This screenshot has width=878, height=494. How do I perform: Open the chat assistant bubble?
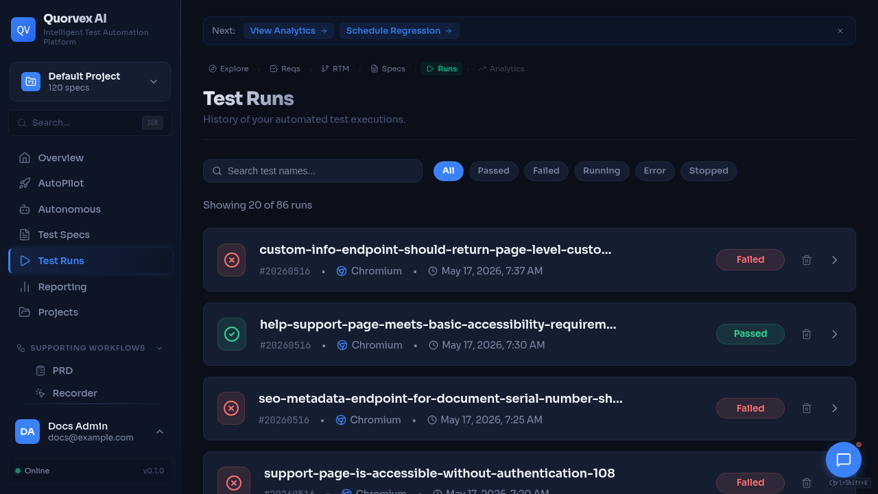coord(844,460)
